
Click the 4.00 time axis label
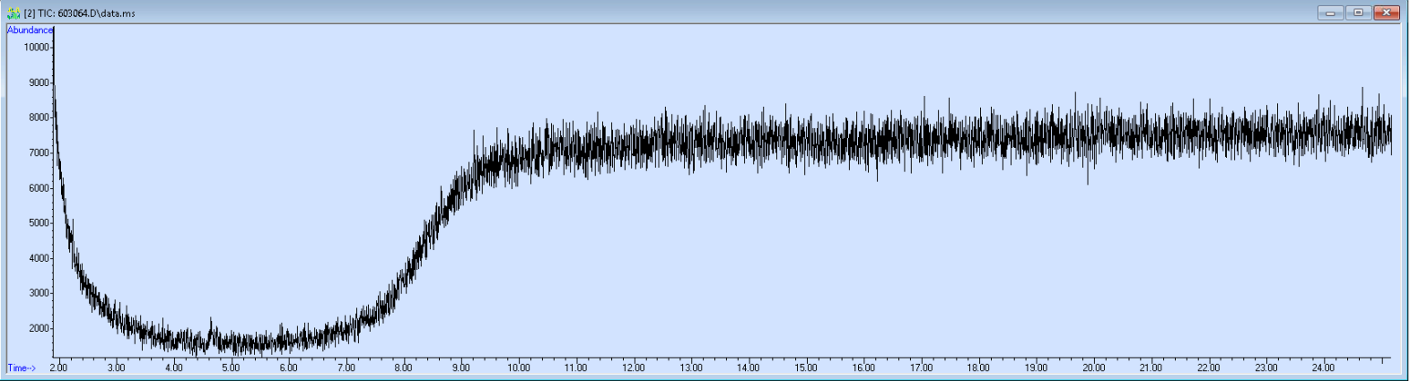click(173, 368)
